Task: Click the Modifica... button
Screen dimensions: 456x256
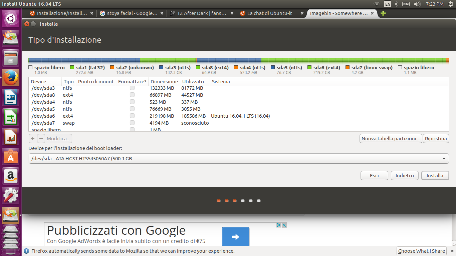Action: 59,138
